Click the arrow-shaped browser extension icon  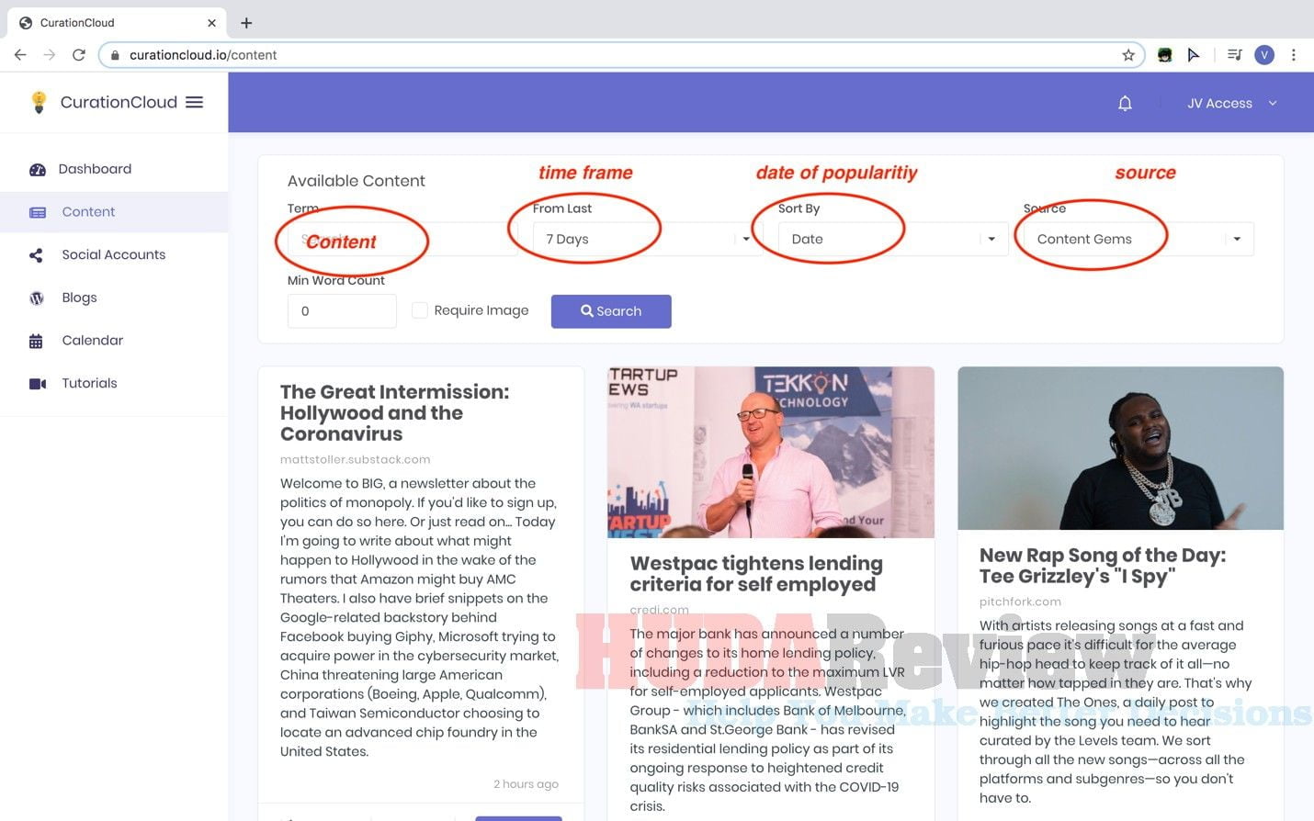coord(1194,55)
